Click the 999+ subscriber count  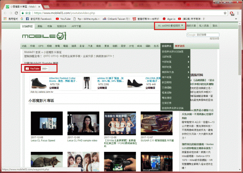[x=45, y=69]
